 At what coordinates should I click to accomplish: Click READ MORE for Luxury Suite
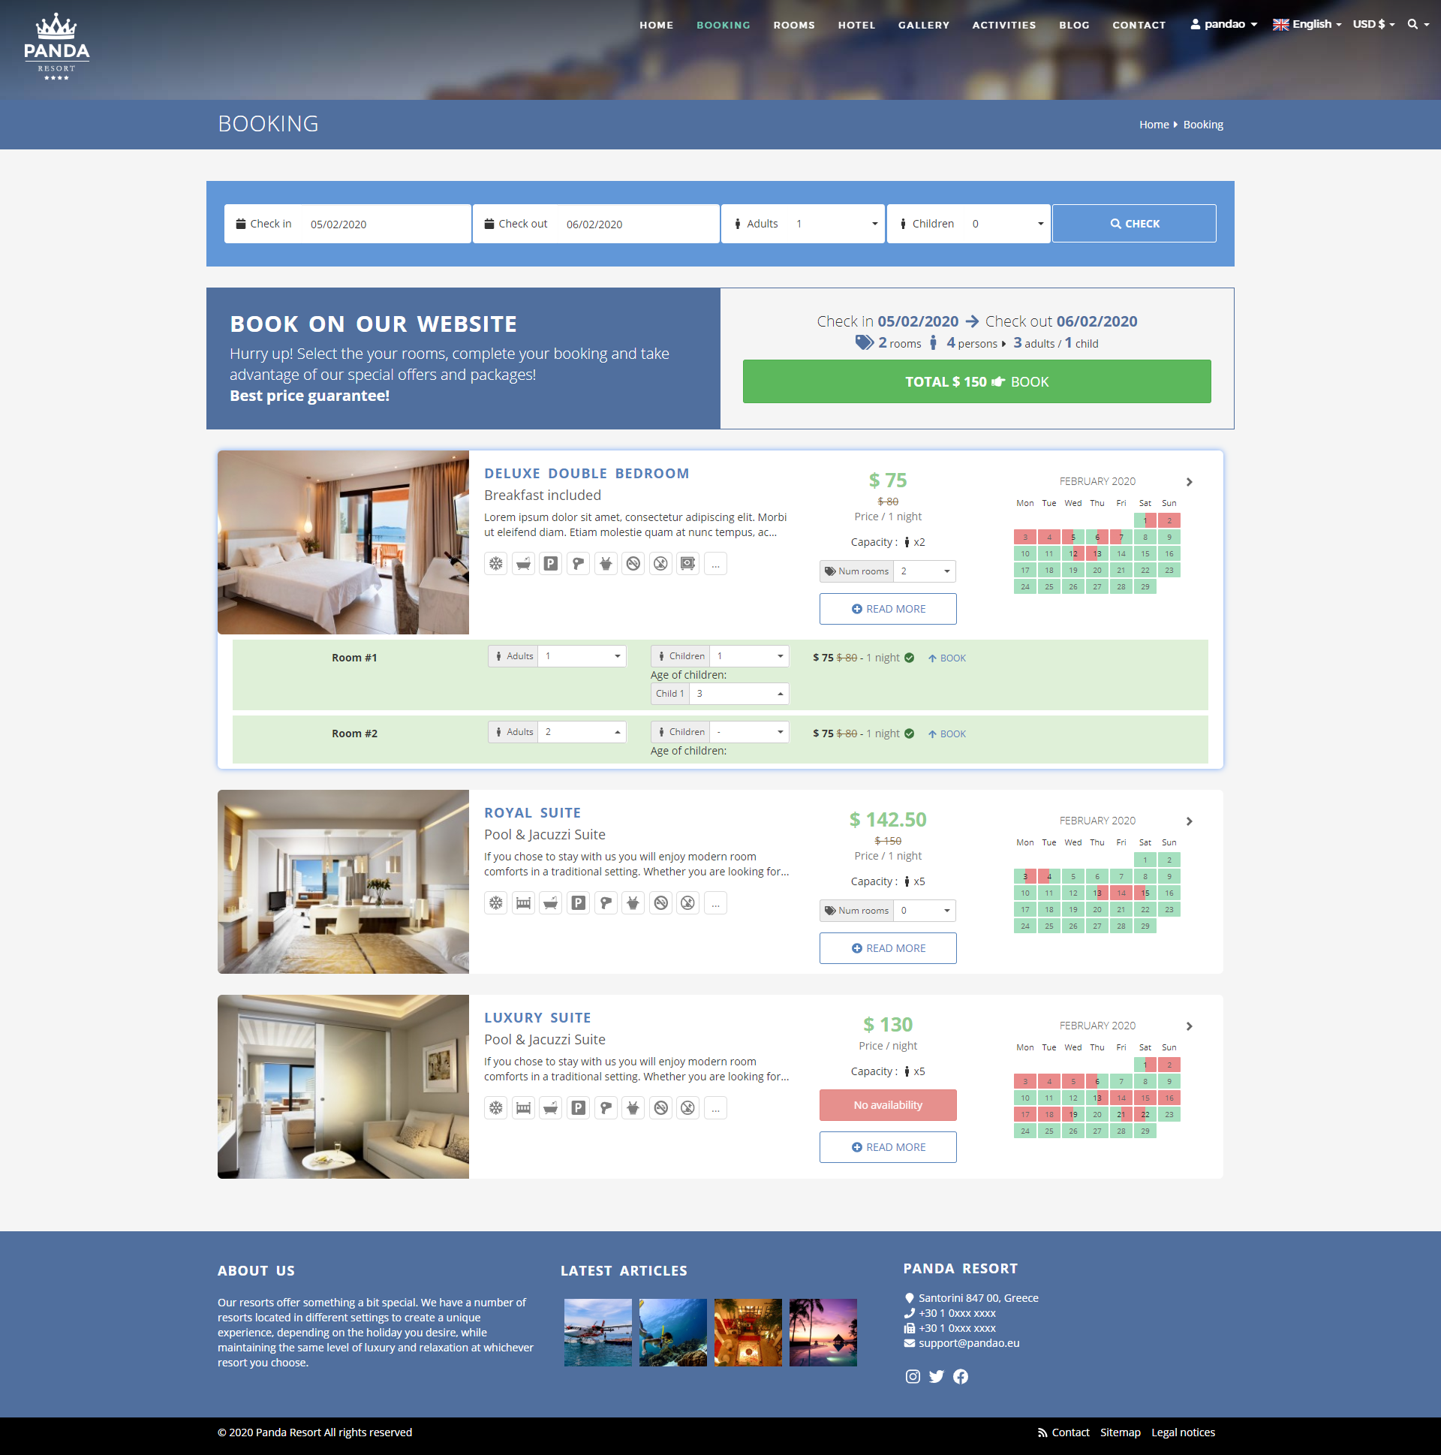click(x=888, y=1146)
